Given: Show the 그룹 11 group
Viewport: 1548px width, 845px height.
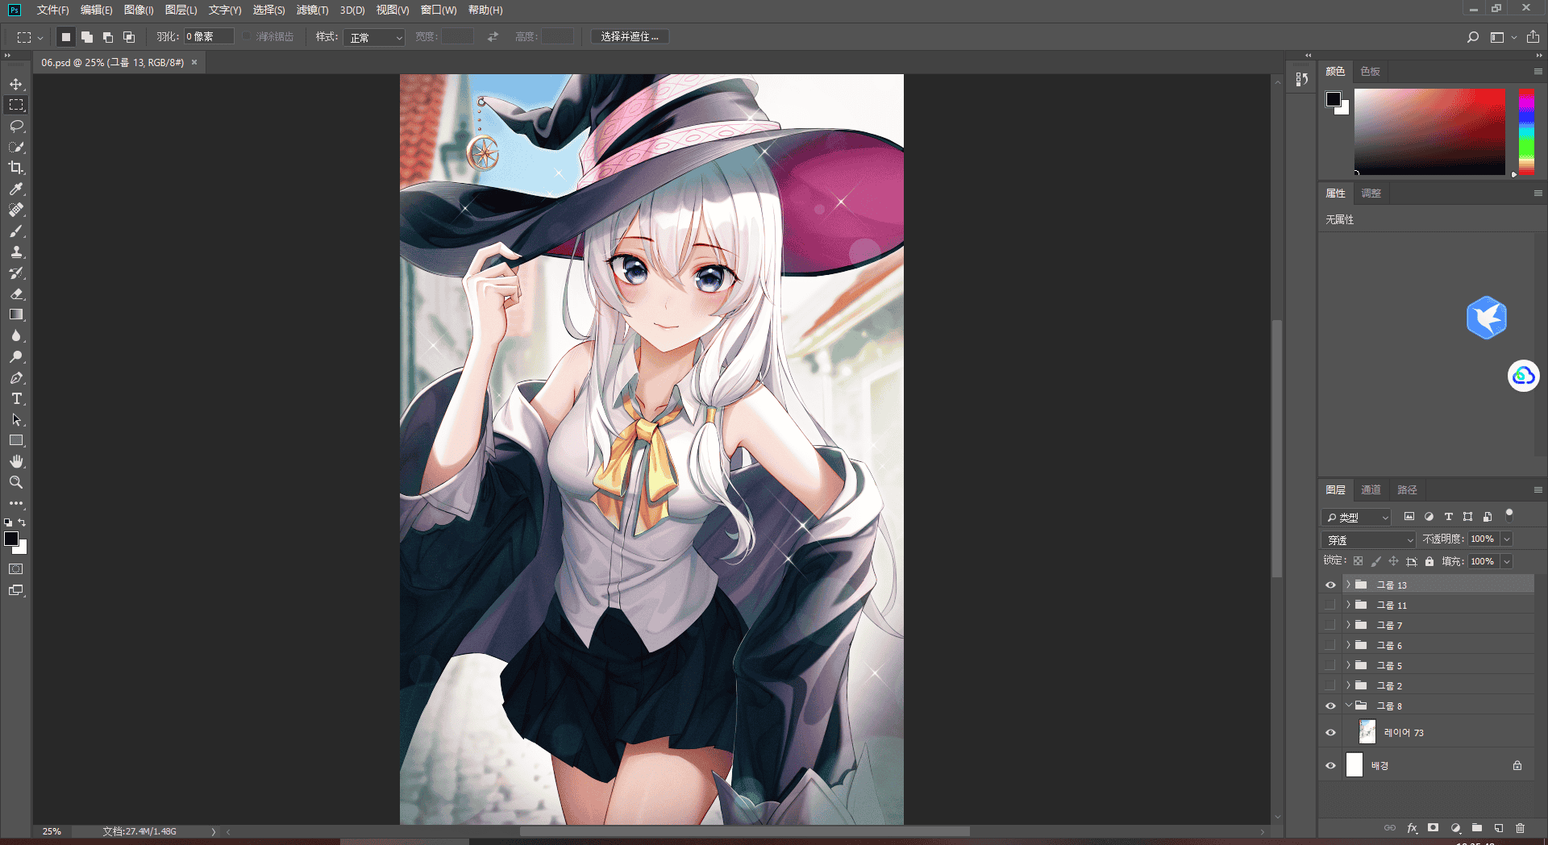Looking at the screenshot, I should click(1330, 605).
